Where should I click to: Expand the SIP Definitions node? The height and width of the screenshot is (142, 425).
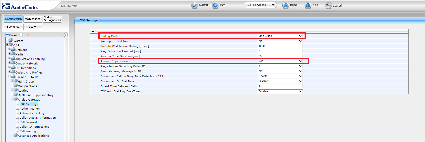pos(10,67)
